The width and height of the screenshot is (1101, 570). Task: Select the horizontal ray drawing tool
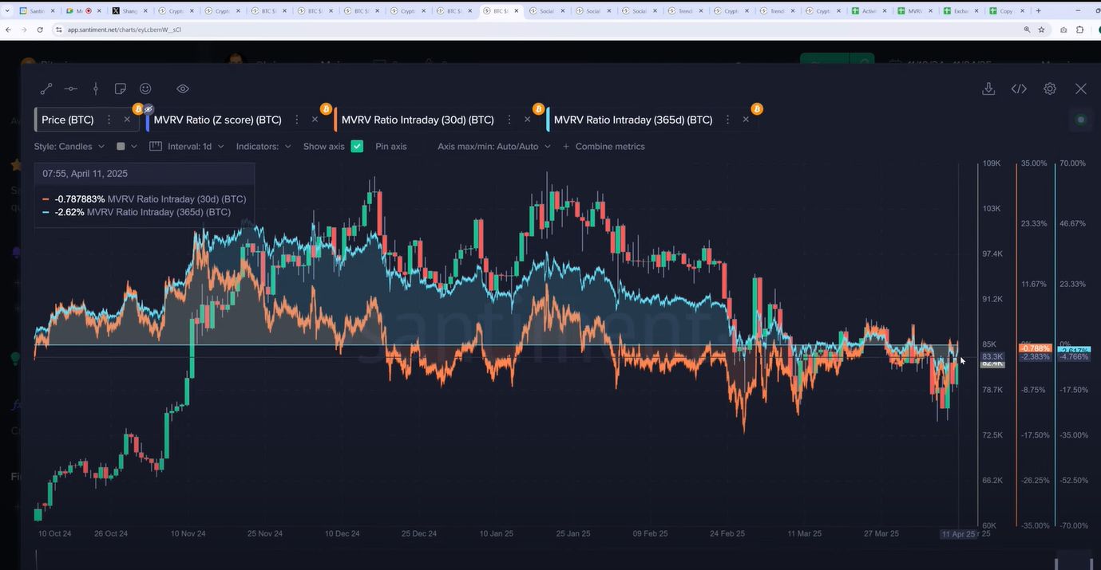[x=71, y=89]
